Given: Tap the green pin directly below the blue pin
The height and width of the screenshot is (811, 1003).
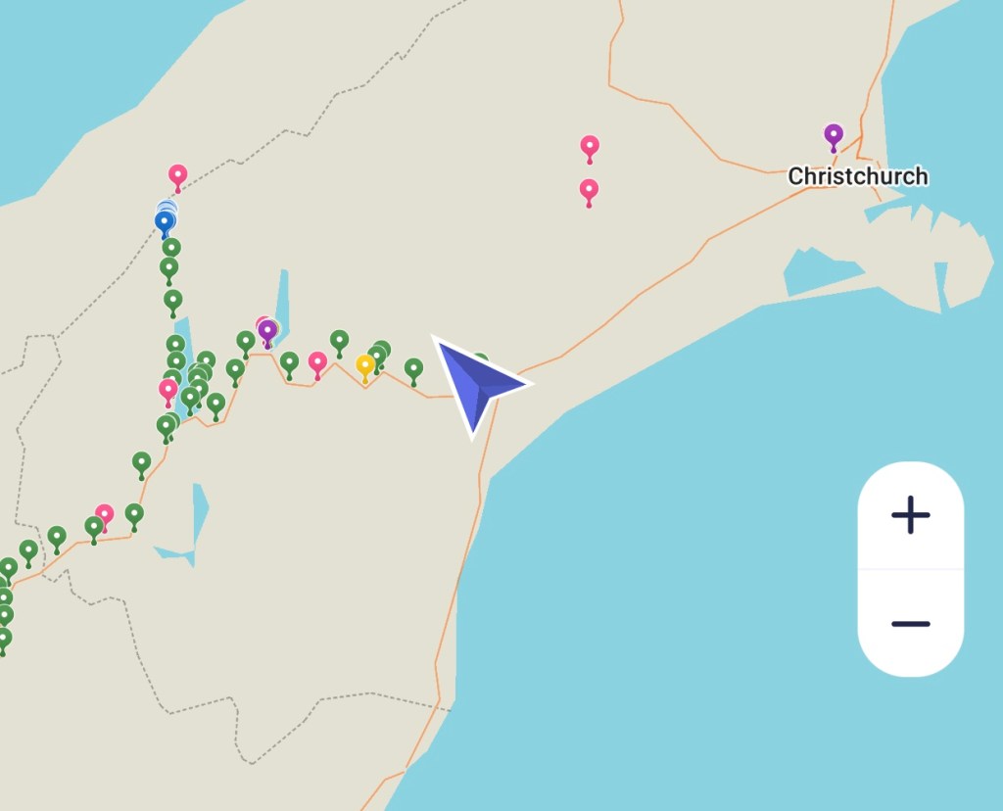Looking at the screenshot, I should [x=170, y=250].
